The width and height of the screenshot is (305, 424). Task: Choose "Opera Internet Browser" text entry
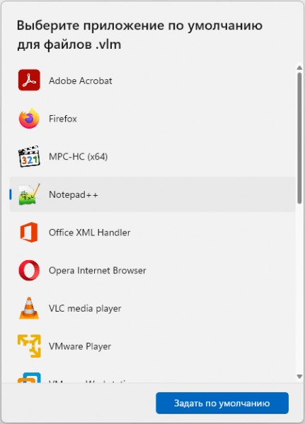98,271
